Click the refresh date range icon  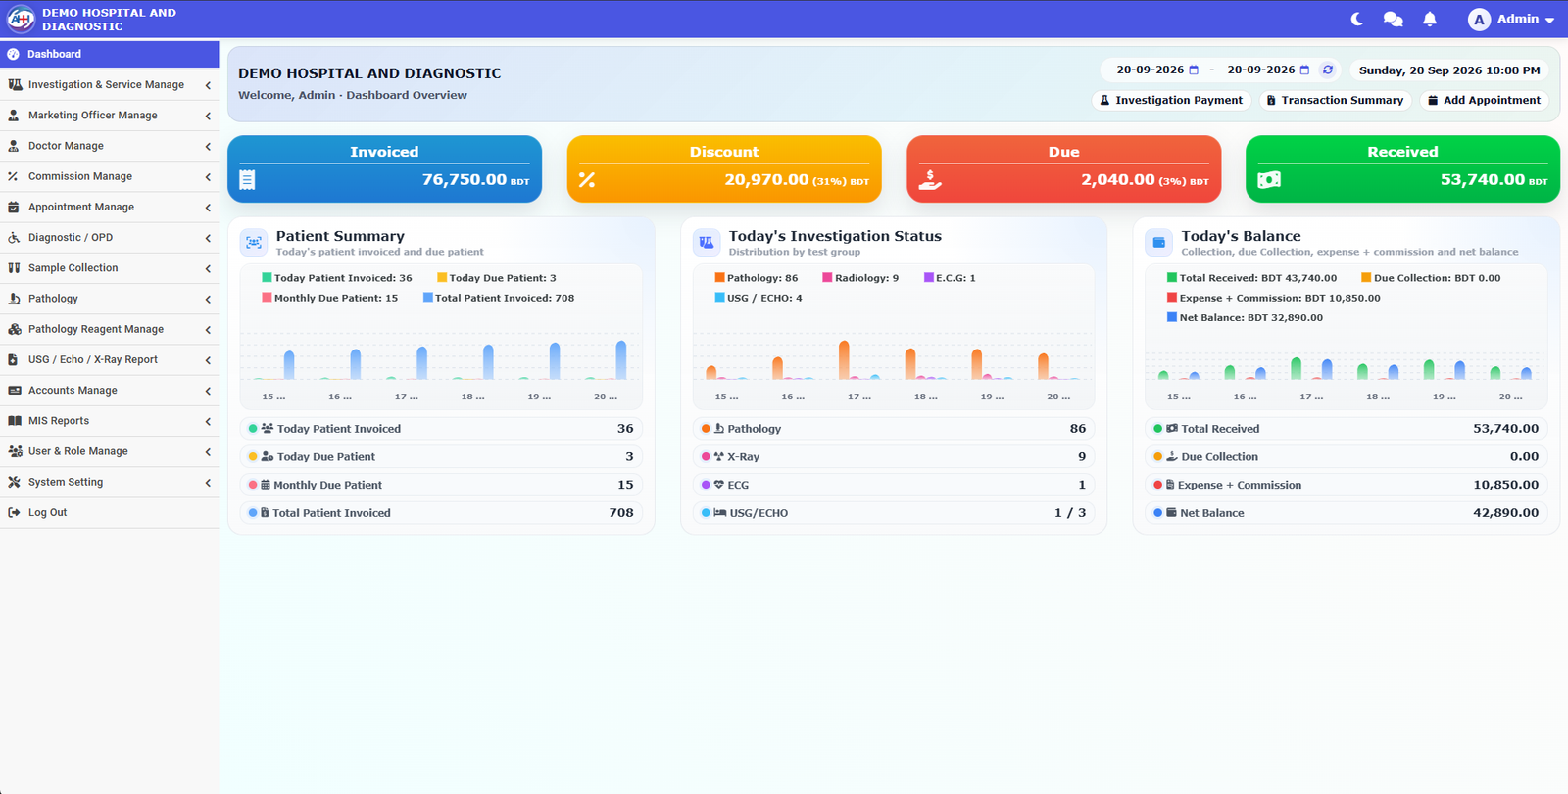pyautogui.click(x=1328, y=70)
